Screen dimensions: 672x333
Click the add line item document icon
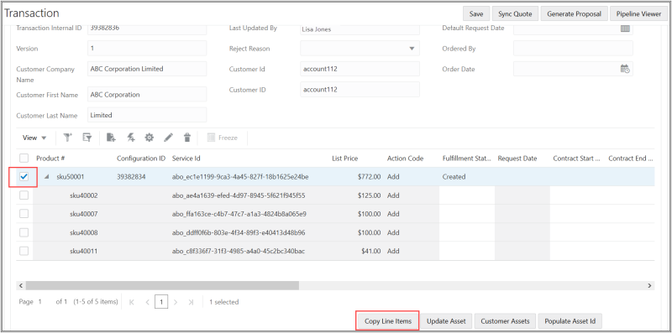[111, 138]
